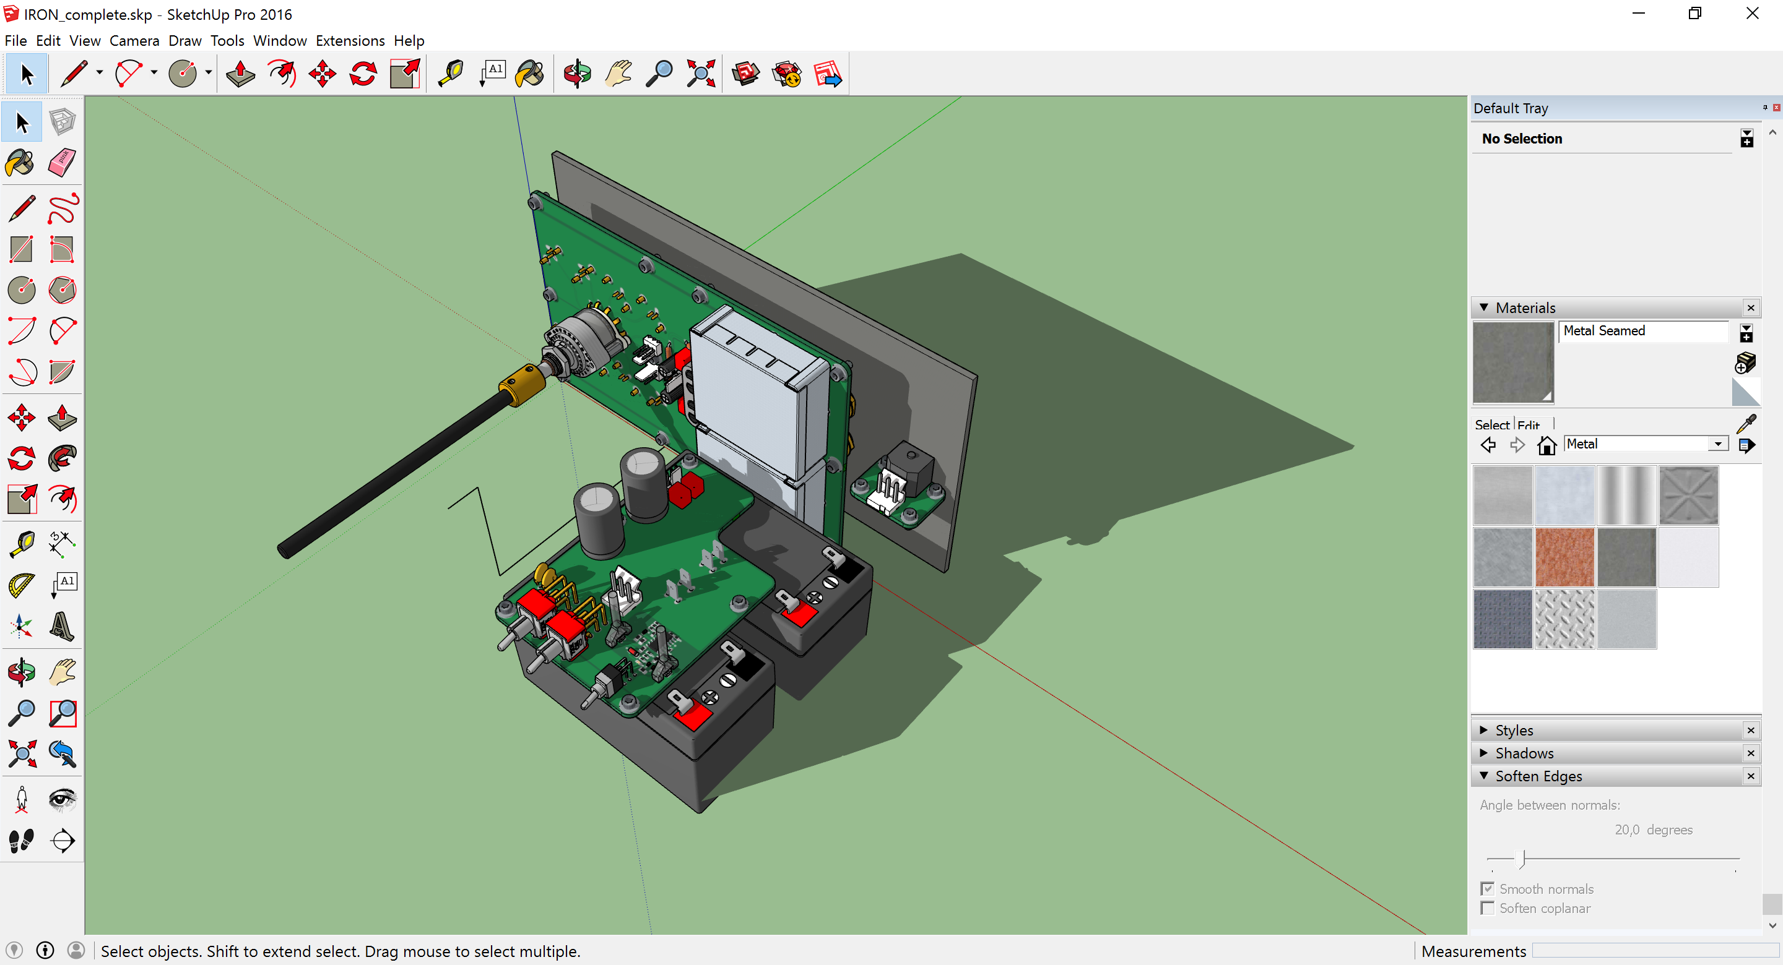Select the Section Plane tool
1783x965 pixels.
[x=63, y=841]
